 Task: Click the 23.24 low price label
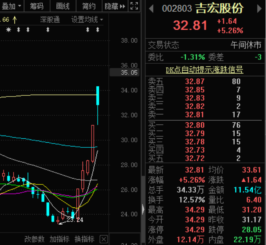tap(75, 220)
